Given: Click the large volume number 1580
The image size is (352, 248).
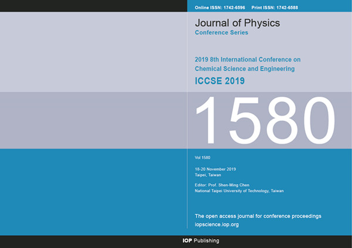Looking at the screenshot, I should 266,120.
